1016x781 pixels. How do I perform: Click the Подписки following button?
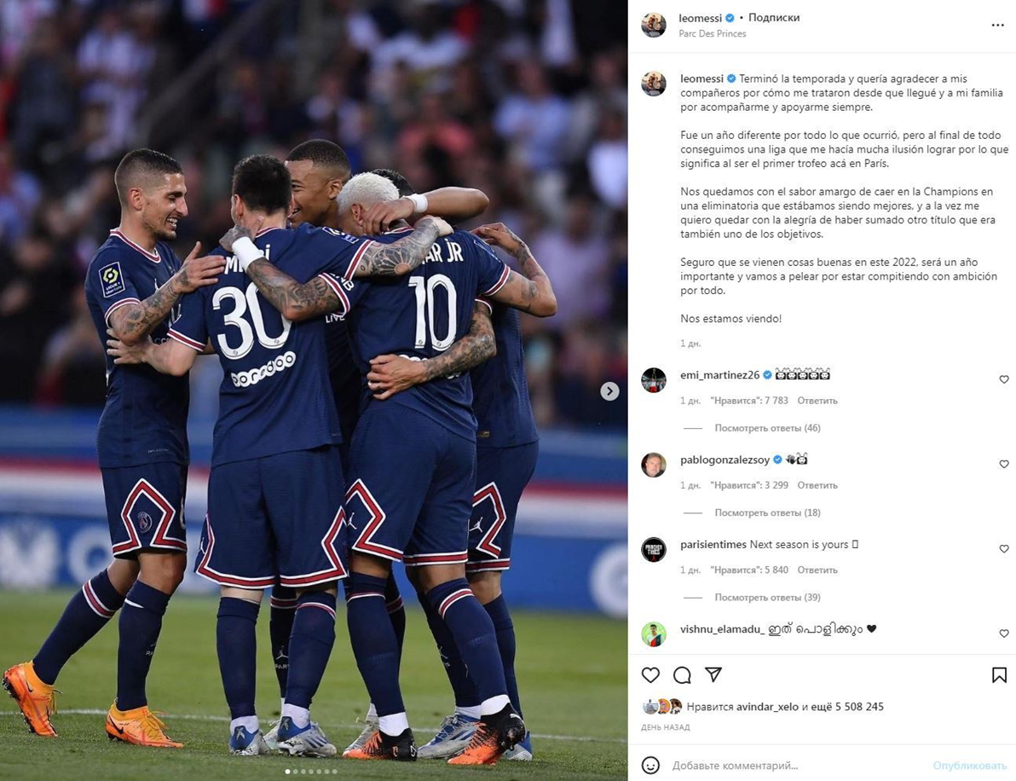point(774,18)
